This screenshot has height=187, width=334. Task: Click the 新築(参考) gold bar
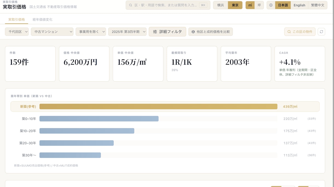158,106
